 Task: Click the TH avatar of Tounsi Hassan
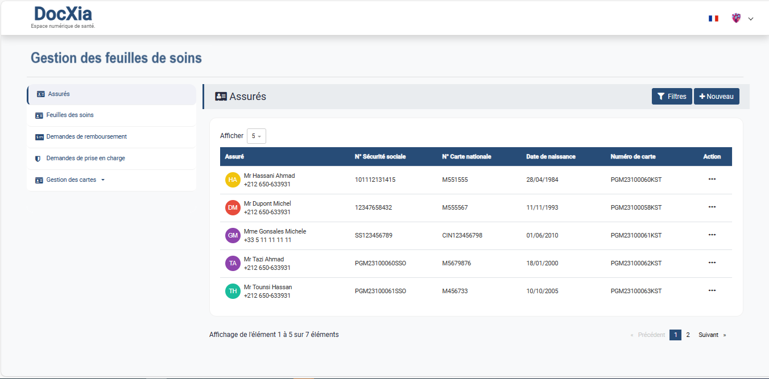coord(233,291)
